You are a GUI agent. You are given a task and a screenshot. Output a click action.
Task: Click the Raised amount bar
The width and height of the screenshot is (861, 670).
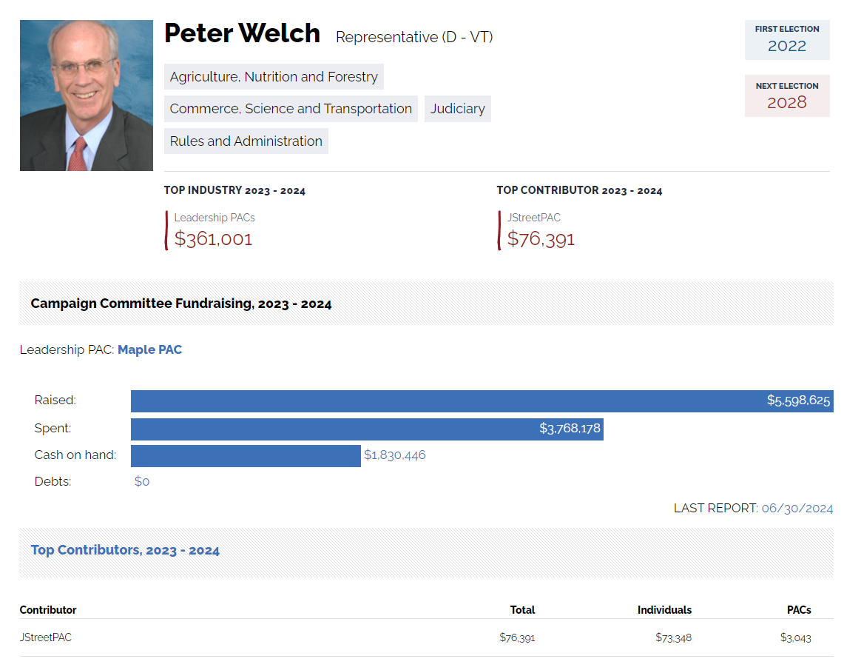pos(482,401)
